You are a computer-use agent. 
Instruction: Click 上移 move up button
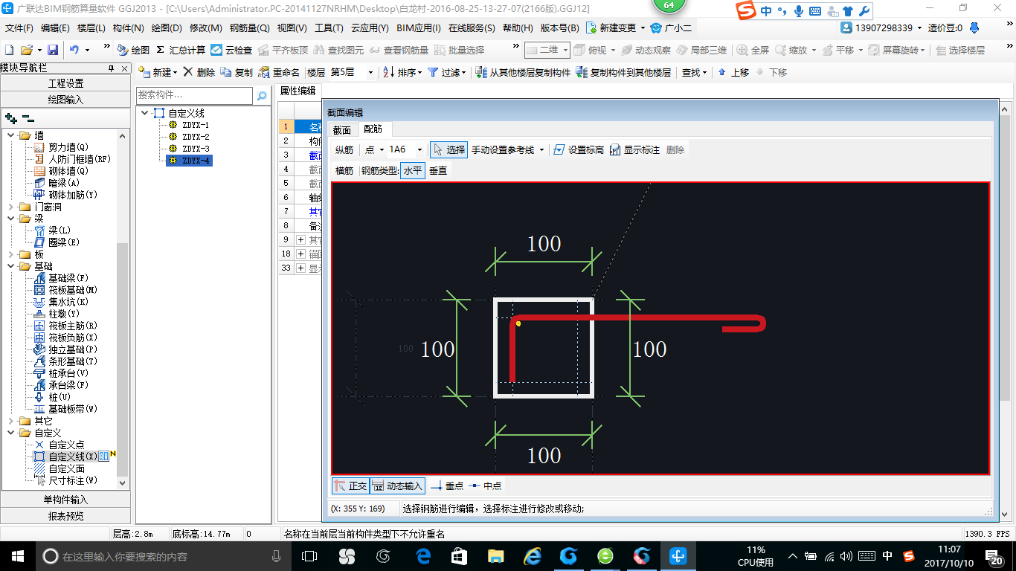coord(733,72)
